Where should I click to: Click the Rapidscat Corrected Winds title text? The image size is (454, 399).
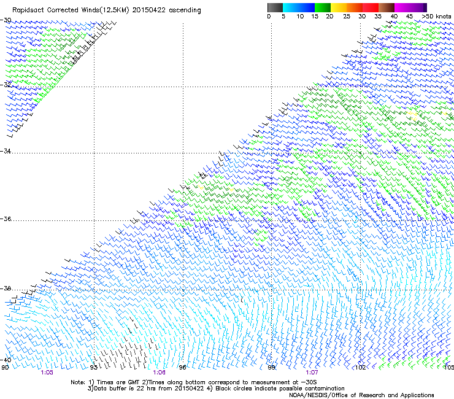107,10
